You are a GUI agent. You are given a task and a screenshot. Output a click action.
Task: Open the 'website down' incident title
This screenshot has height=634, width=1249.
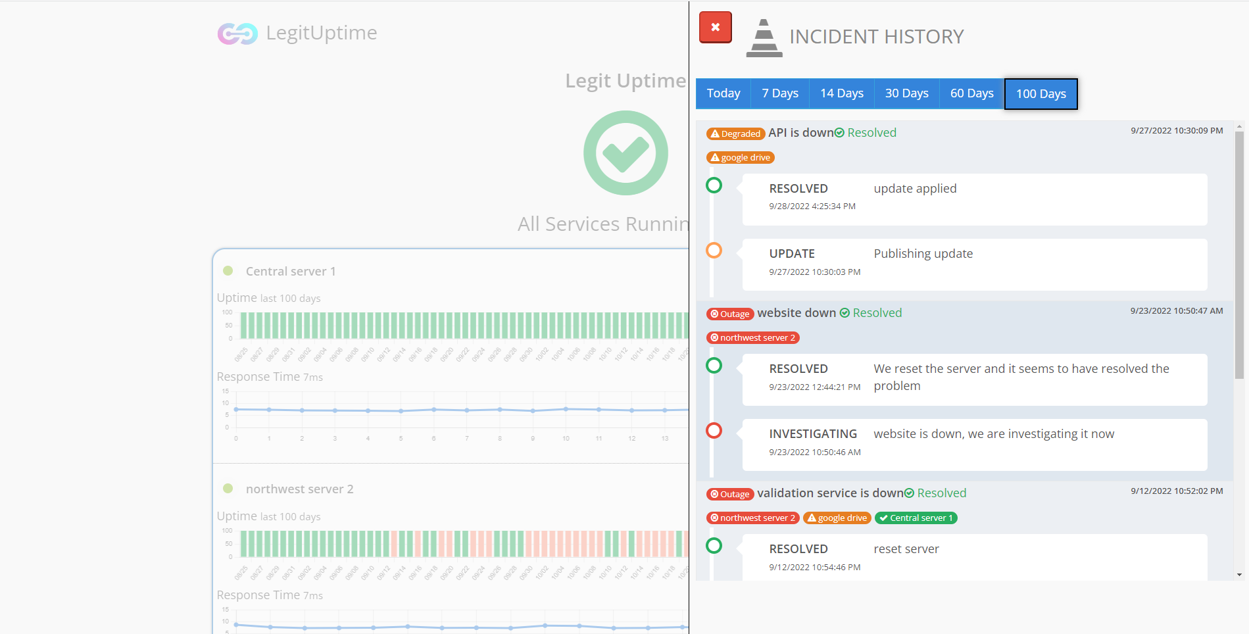pyautogui.click(x=796, y=313)
